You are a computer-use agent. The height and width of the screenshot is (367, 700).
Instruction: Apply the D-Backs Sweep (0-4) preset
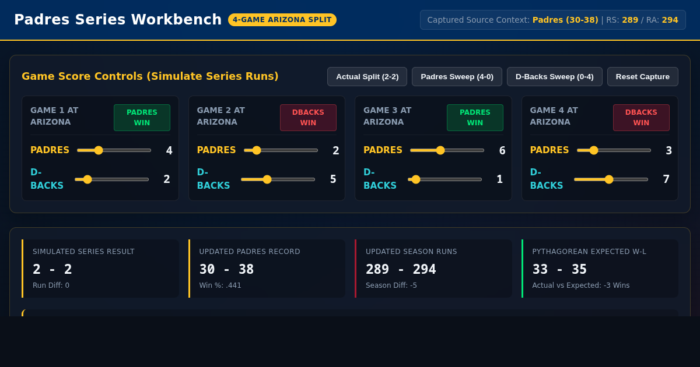(554, 76)
